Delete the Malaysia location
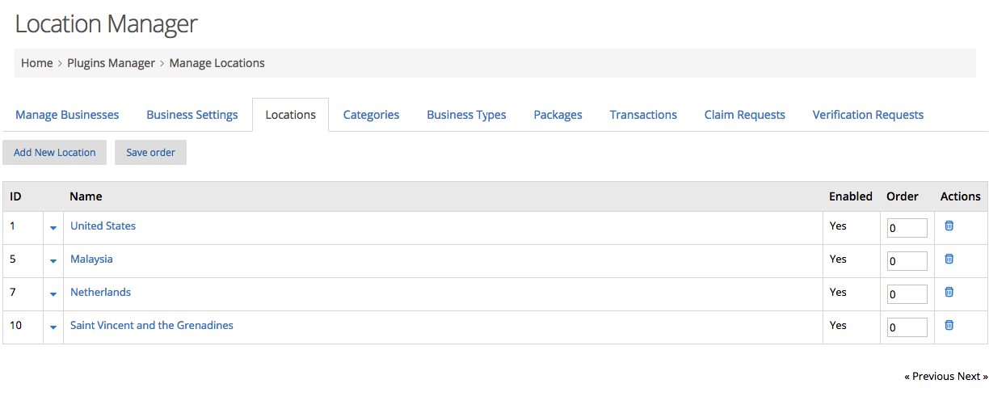 click(949, 259)
